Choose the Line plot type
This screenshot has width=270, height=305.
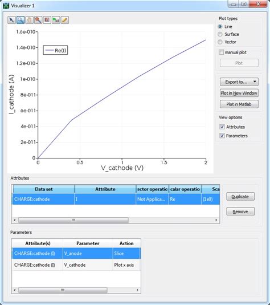[220, 26]
